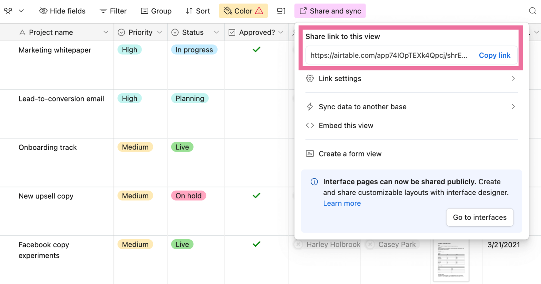The height and width of the screenshot is (284, 541).
Task: Uncheck Approved for Facebook copy experiments
Action: click(x=256, y=244)
